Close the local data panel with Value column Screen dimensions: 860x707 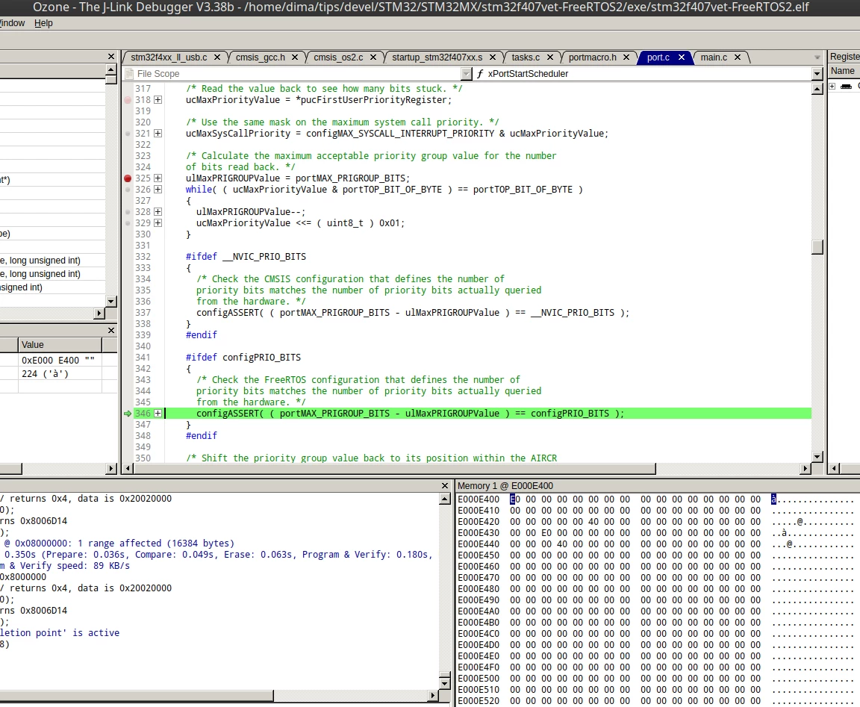(x=111, y=330)
